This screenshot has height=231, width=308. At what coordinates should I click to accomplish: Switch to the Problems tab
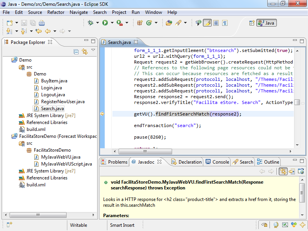114,162
